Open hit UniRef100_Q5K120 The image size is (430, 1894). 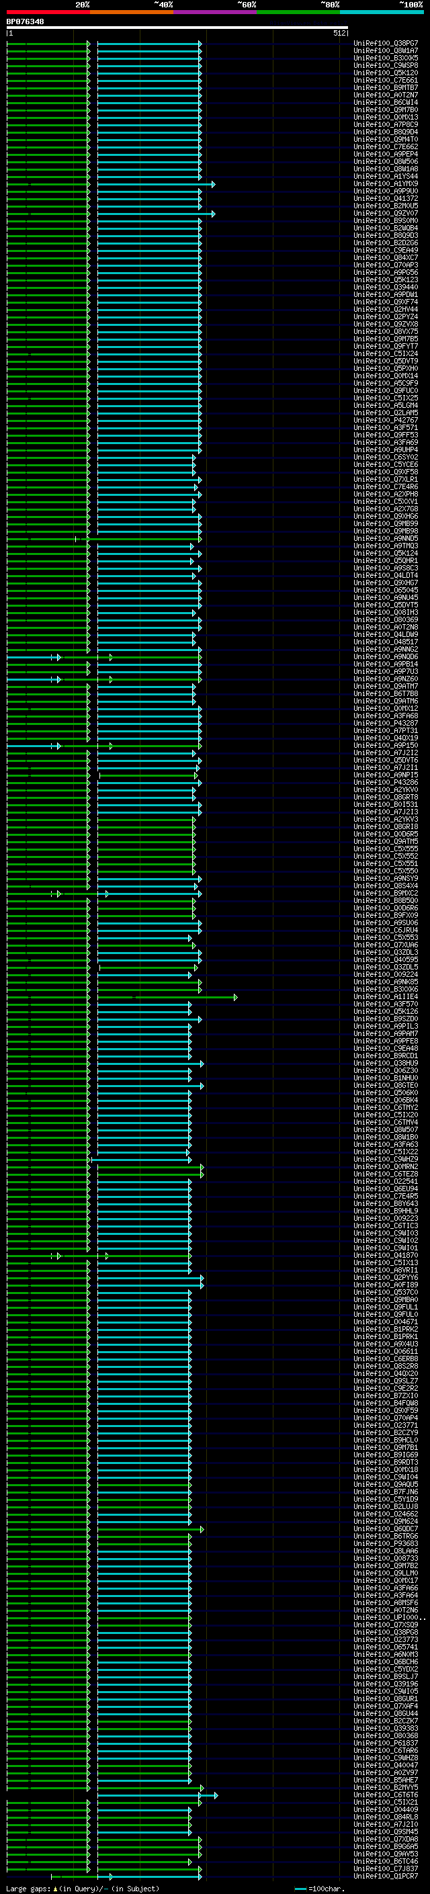click(385, 73)
